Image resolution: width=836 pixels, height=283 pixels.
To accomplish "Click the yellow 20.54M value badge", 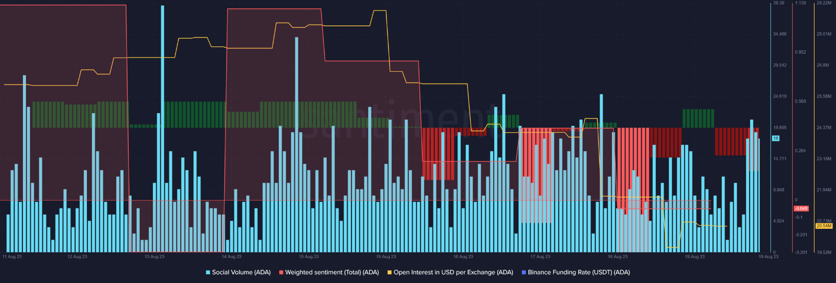I will 824,226.
